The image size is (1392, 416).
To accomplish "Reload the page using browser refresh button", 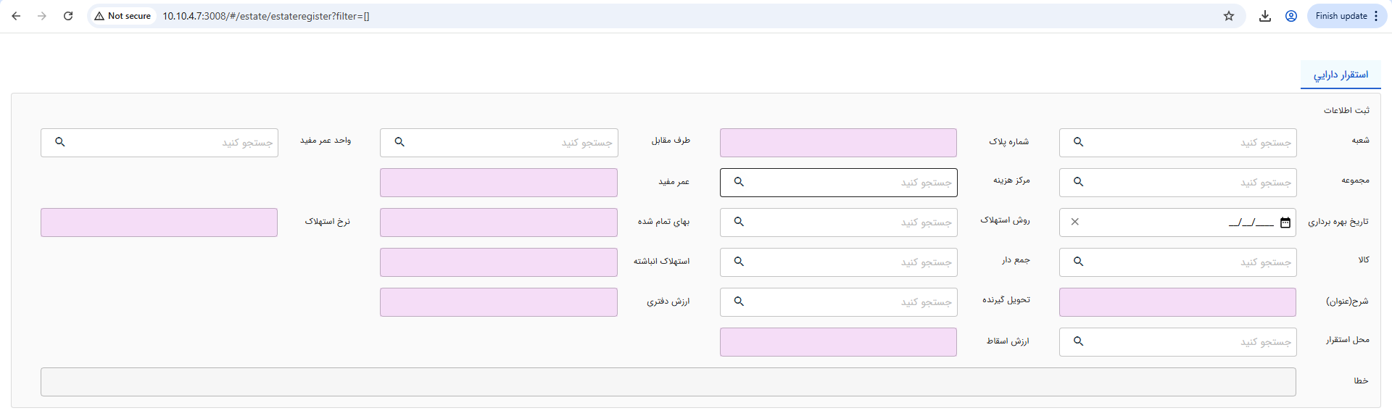I will click(x=68, y=16).
